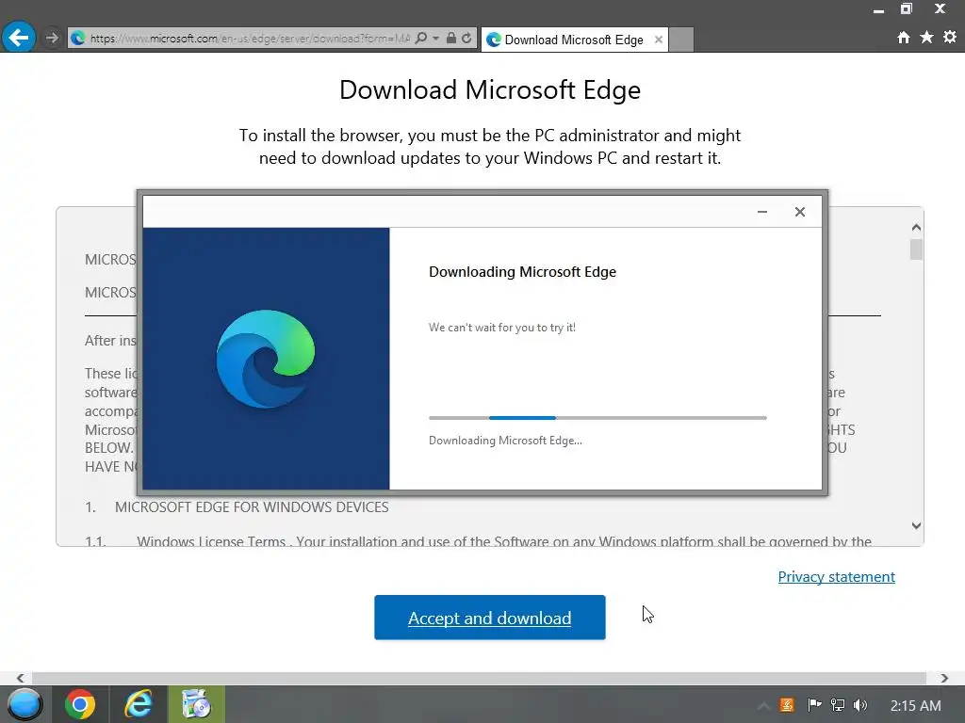Click the Edge logo in installer
Image resolution: width=965 pixels, height=723 pixels.
click(x=266, y=359)
